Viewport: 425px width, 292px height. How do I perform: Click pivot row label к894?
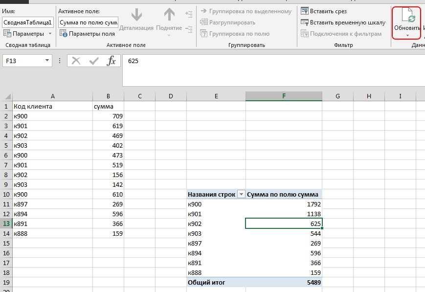tap(216, 253)
